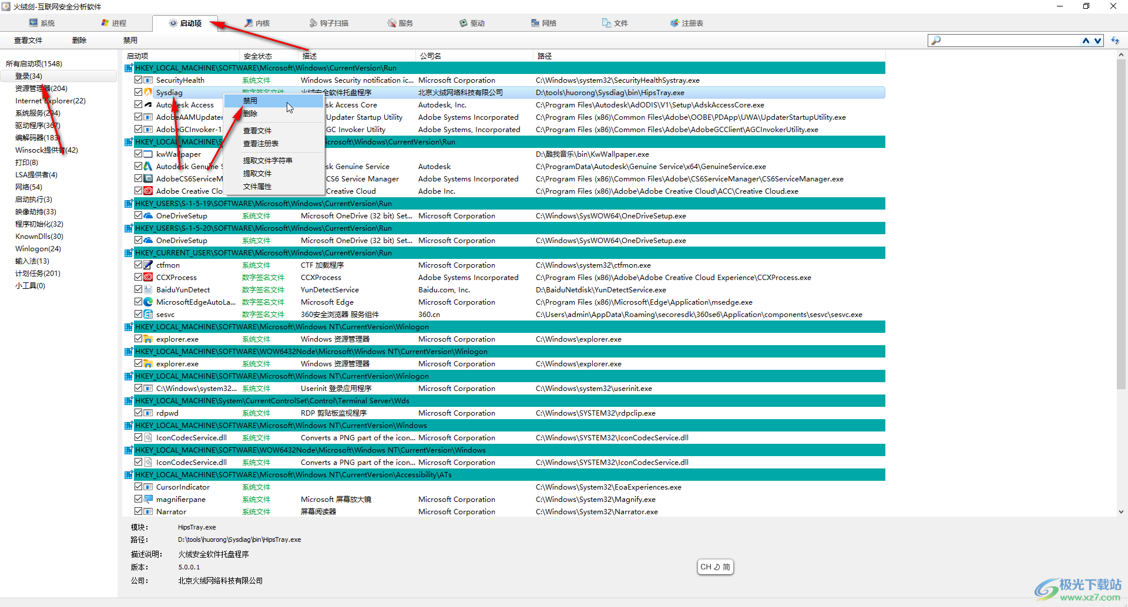Toggle the BaiduYunDetect checkbox
The height and width of the screenshot is (607, 1128).
coord(138,289)
